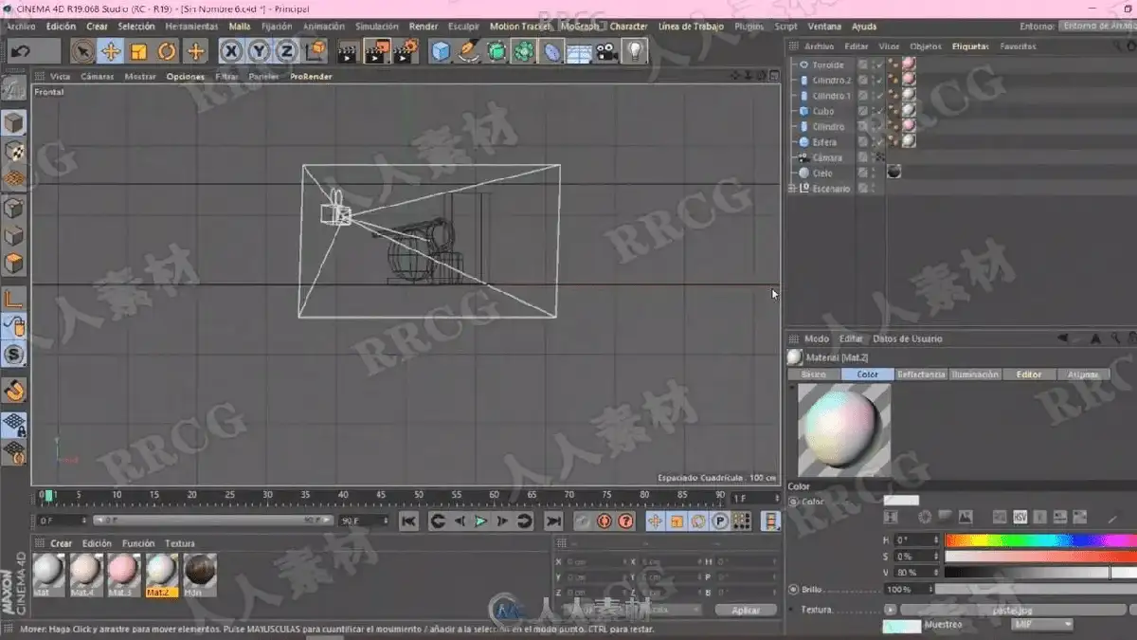The image size is (1137, 640).
Task: Add a light object (bulb icon)
Action: tap(635, 51)
